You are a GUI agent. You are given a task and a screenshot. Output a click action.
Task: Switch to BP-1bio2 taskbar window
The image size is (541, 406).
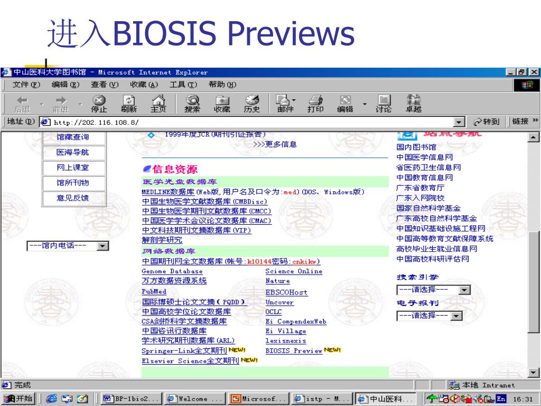131,399
